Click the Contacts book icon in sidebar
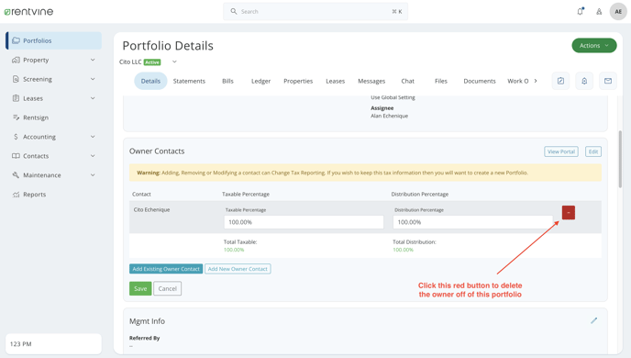This screenshot has height=358, width=631. [x=16, y=156]
